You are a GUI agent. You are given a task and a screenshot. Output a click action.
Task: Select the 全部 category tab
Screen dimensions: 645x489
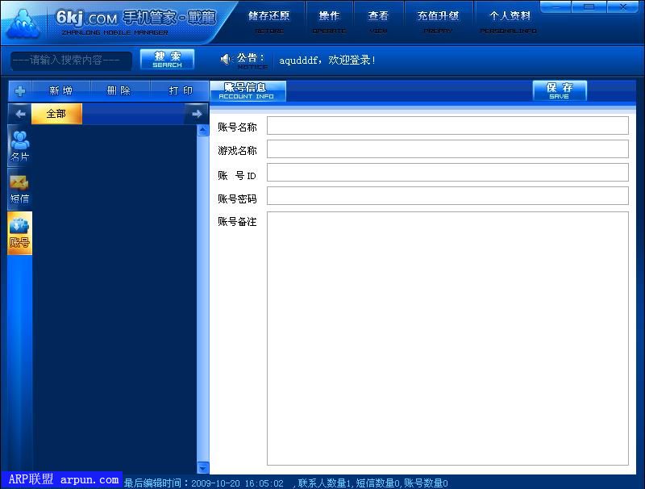coord(56,114)
